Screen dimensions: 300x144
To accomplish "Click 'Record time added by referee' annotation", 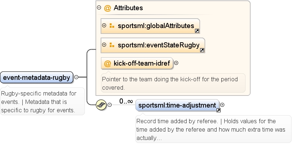I will coord(214,129).
